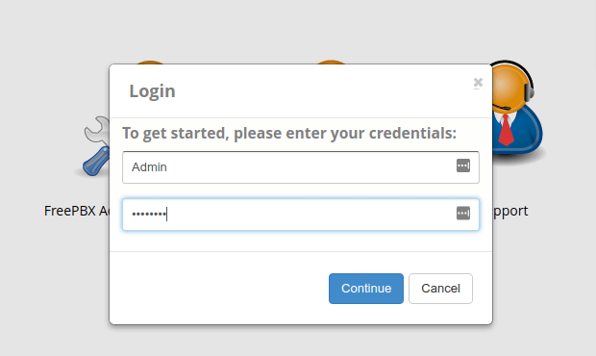The width and height of the screenshot is (596, 356).
Task: Click the Support label text beside the dialog
Action: click(510, 212)
